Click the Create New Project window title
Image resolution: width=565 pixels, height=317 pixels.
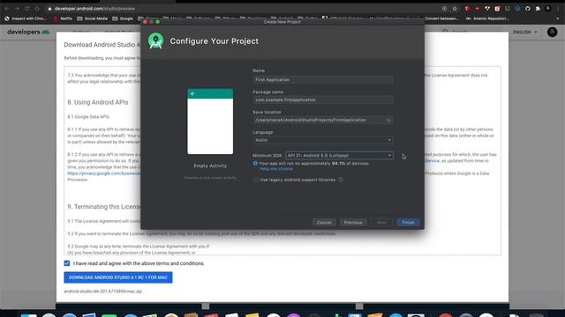(282, 22)
